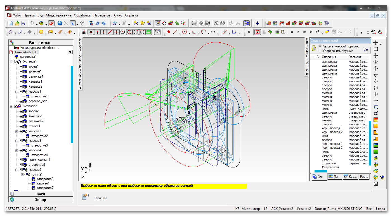Viewport: 392px width, 216px height.
Task: Click the sort order icon in the operations list
Action: tap(366, 50)
